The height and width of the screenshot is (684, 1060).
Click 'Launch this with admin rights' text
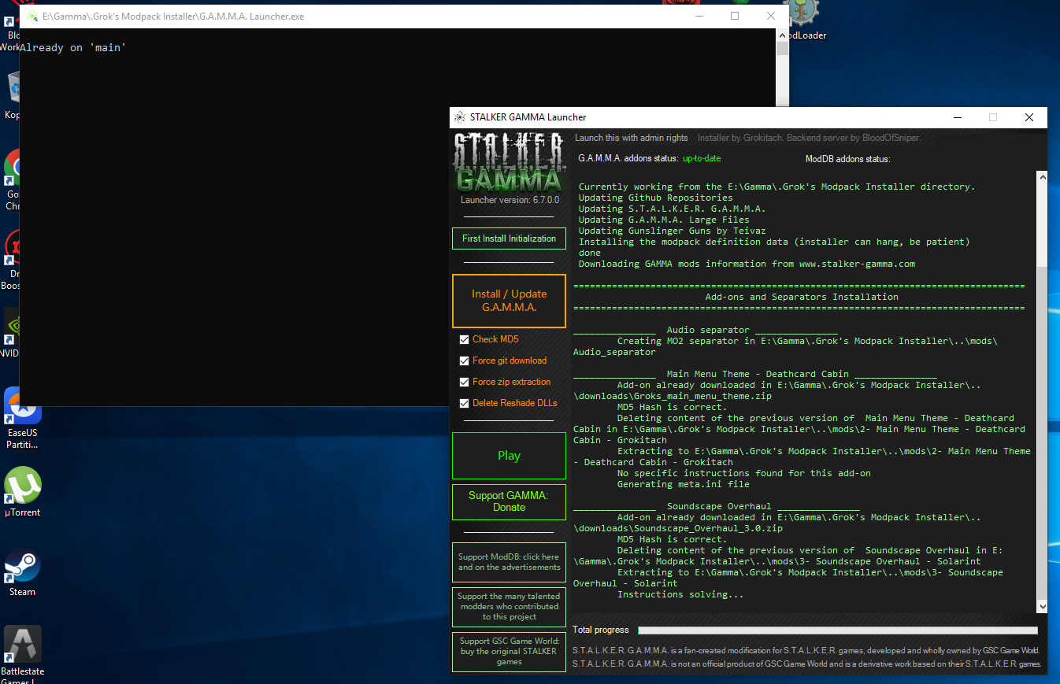click(632, 138)
